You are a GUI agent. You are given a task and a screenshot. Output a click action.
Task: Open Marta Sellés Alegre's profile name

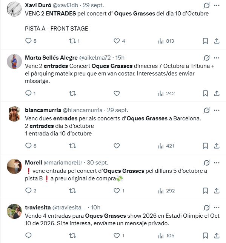[x=51, y=58]
